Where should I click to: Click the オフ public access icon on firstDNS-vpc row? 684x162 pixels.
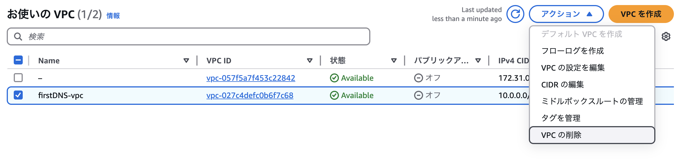pos(418,95)
